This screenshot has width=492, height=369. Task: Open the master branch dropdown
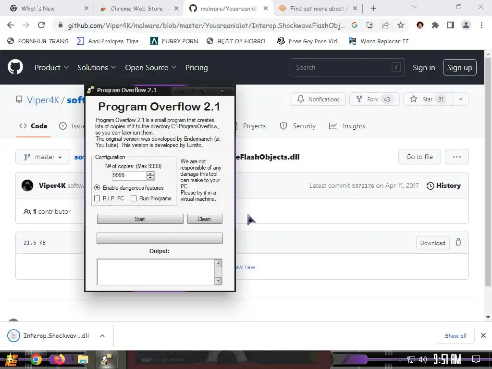click(x=43, y=157)
